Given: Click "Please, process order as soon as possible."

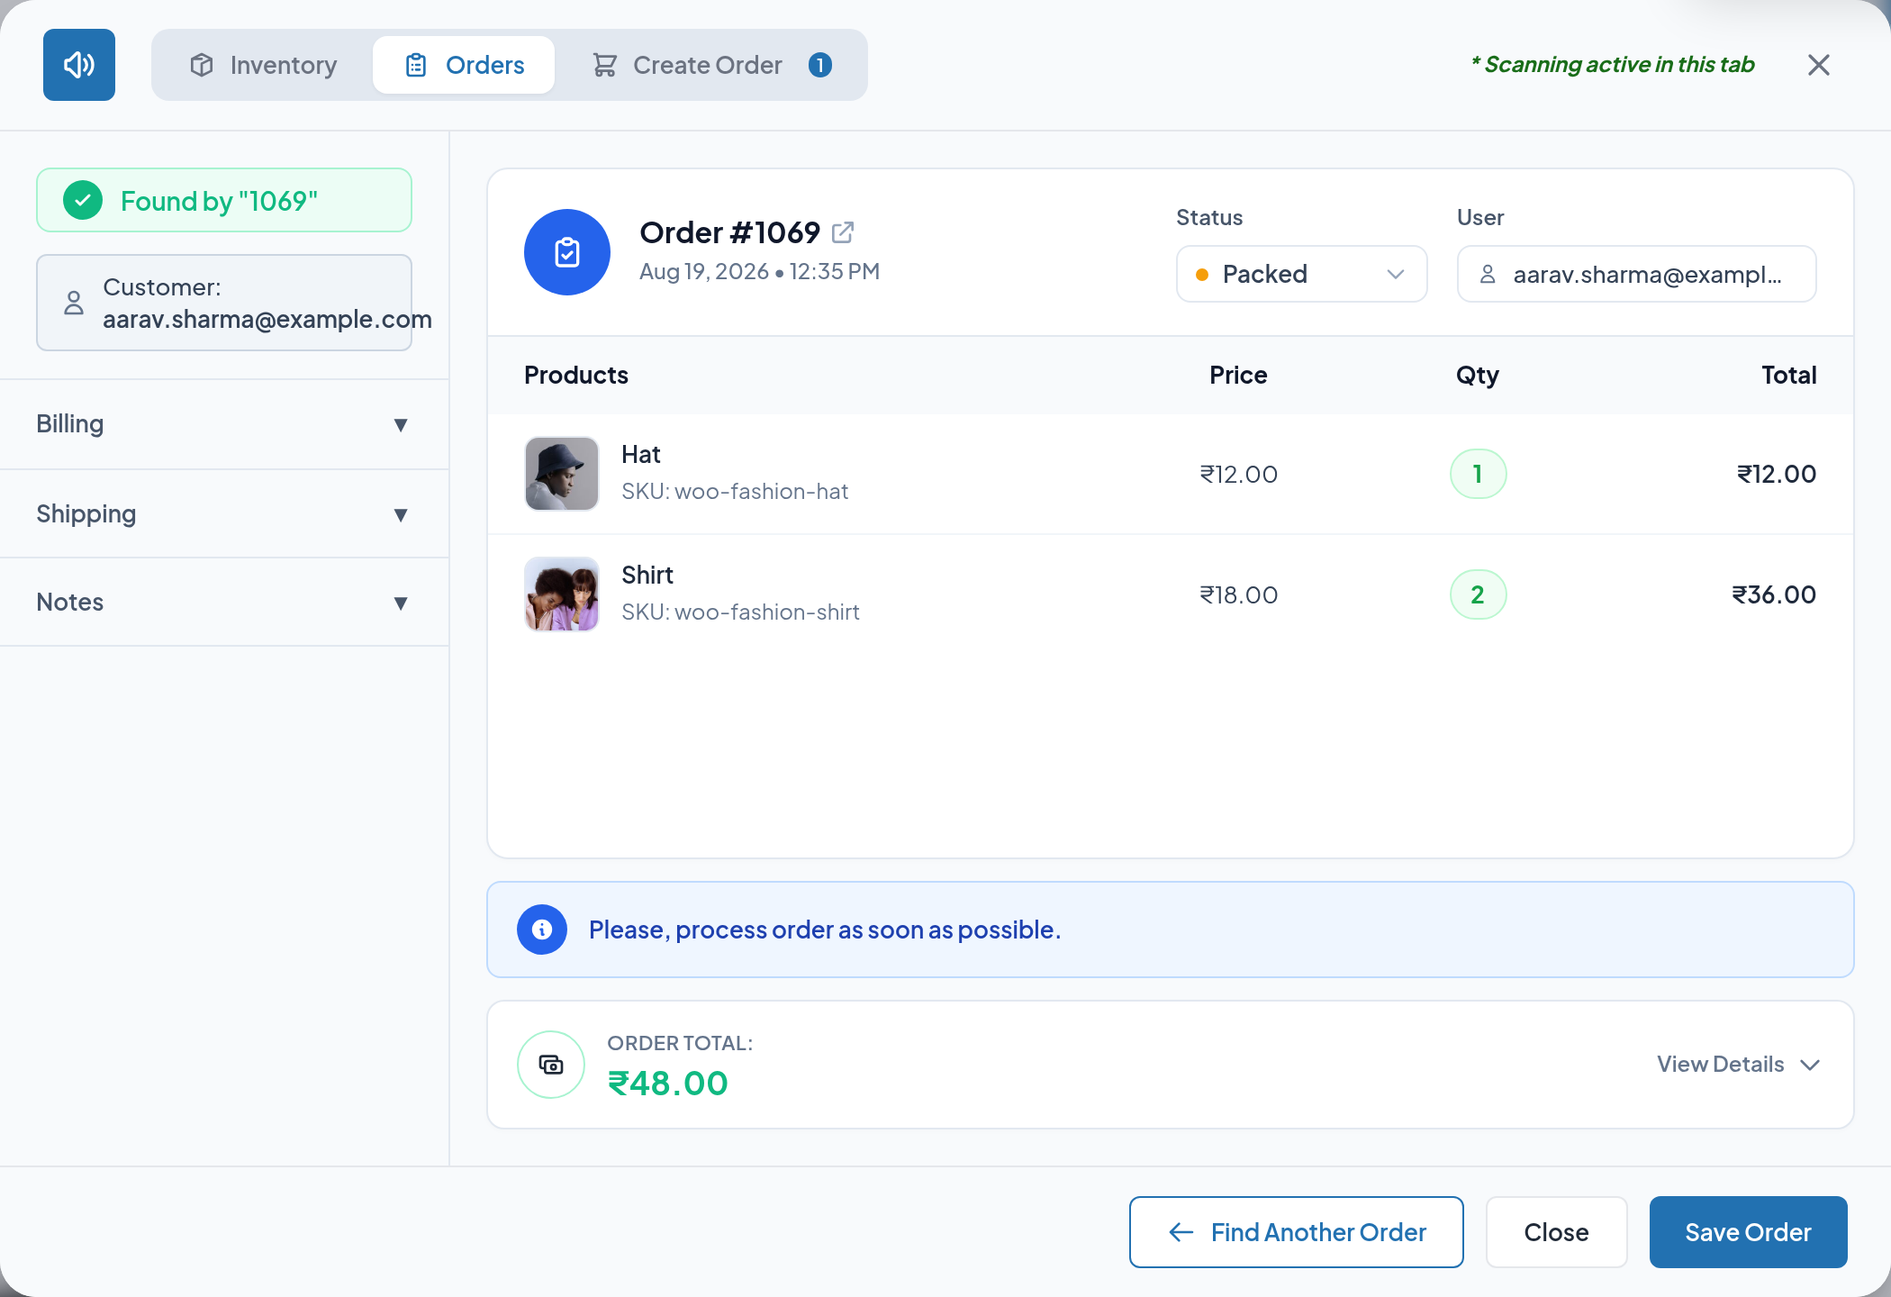Looking at the screenshot, I should pos(825,930).
